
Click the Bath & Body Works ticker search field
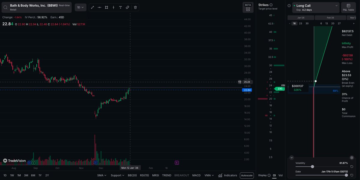point(37,7)
